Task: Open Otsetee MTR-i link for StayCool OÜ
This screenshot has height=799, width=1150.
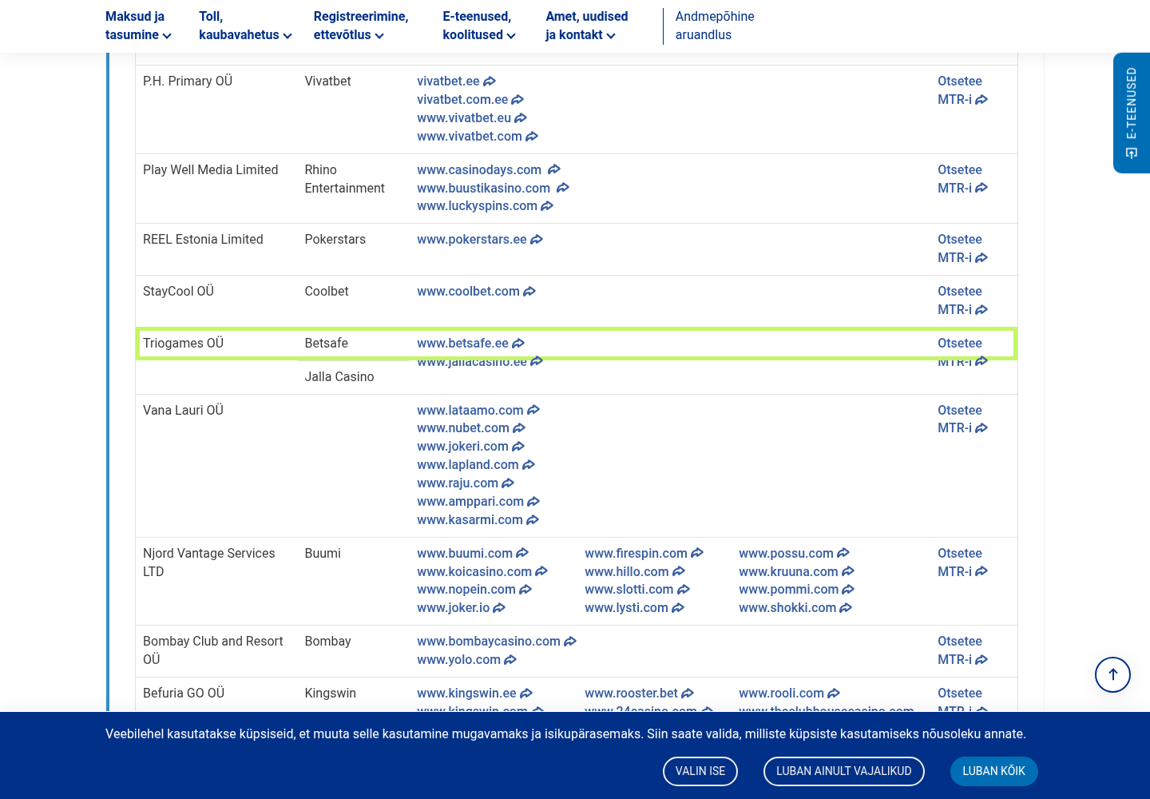Action: [x=962, y=300]
